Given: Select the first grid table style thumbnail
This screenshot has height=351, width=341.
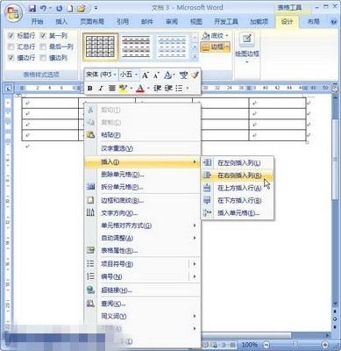Looking at the screenshot, I should (101, 47).
